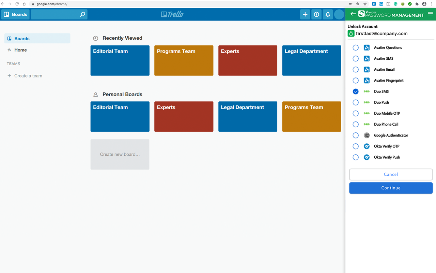Open Personal Boards Editorial Team board
Screen dimensions: 436x273
click(x=120, y=116)
